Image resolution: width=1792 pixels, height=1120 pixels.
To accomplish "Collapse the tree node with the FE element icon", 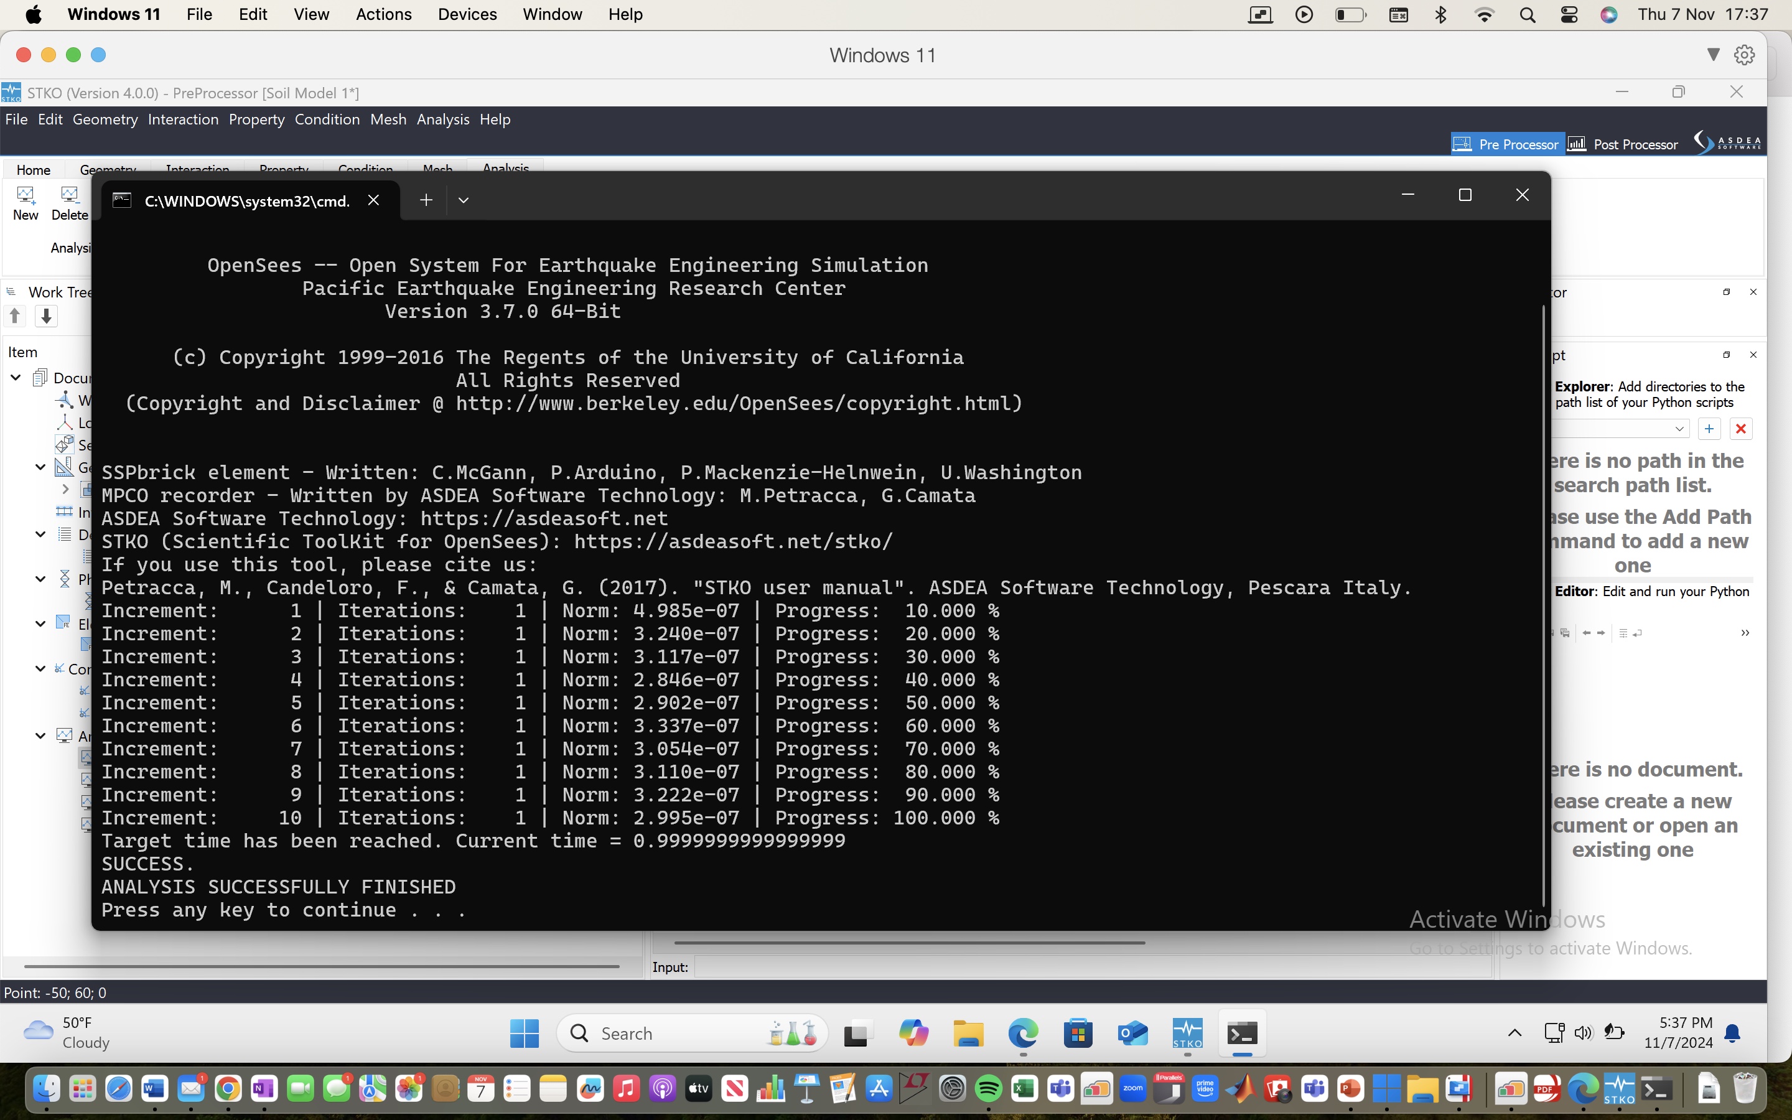I will coord(40,623).
